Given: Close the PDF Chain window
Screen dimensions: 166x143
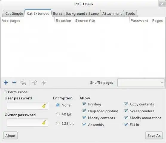Looking at the screenshot, I should tap(162, 4).
